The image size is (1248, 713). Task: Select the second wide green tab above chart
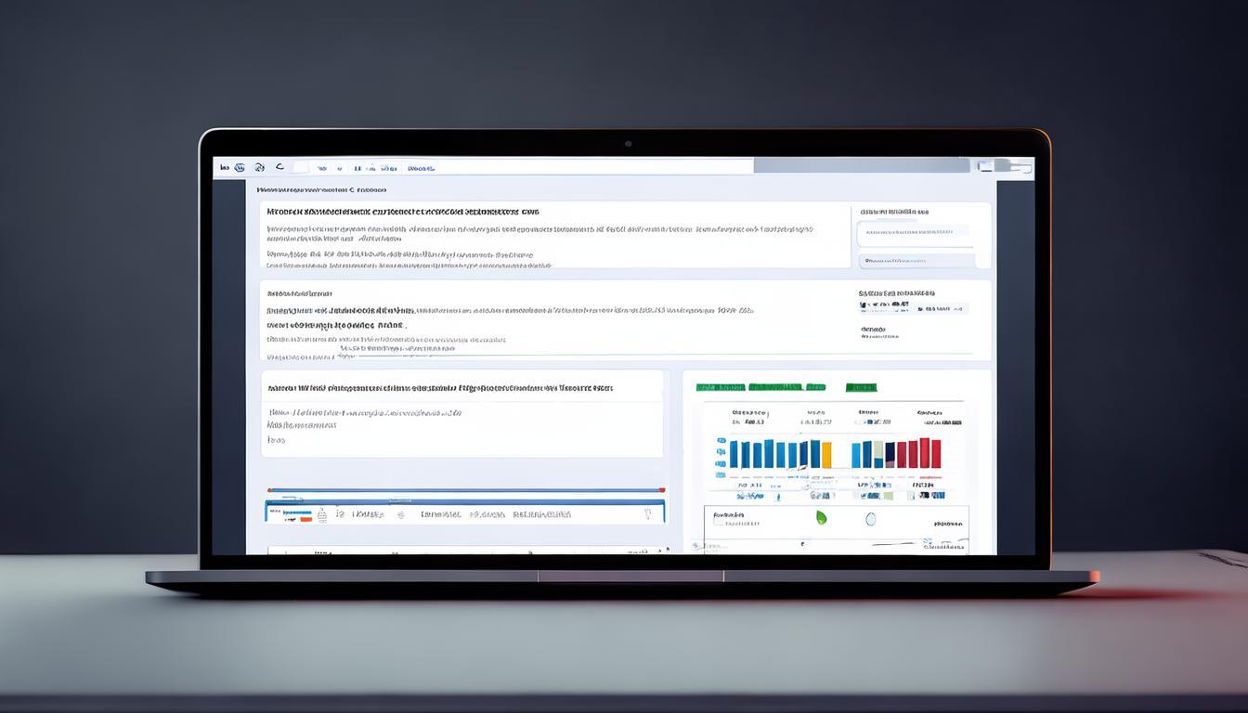click(x=786, y=387)
